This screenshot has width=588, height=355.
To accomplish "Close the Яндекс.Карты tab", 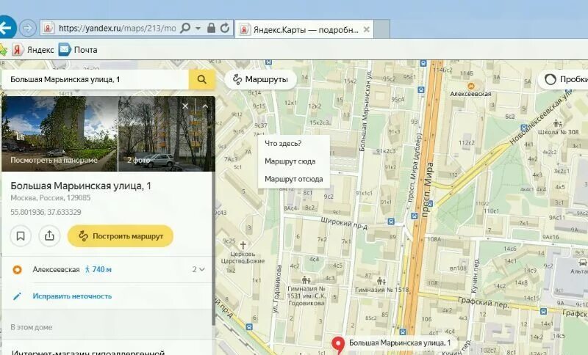I will click(x=367, y=29).
